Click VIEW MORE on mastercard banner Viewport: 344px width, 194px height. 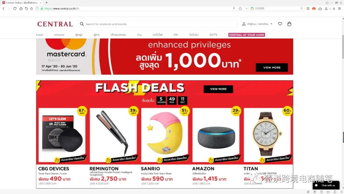pos(272,67)
